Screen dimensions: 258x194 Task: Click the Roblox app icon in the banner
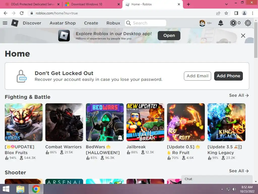[x=64, y=35]
